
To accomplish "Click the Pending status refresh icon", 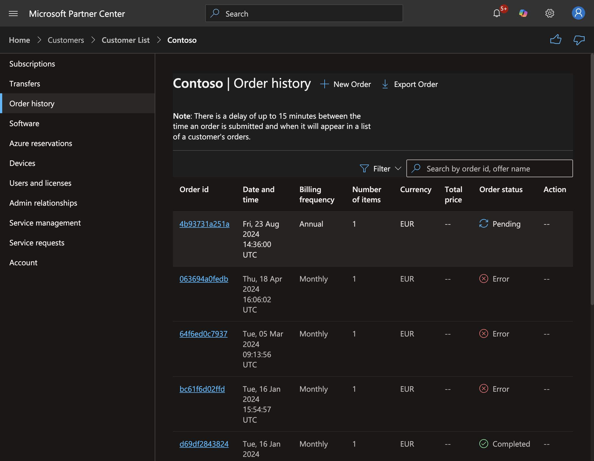I will pos(484,224).
